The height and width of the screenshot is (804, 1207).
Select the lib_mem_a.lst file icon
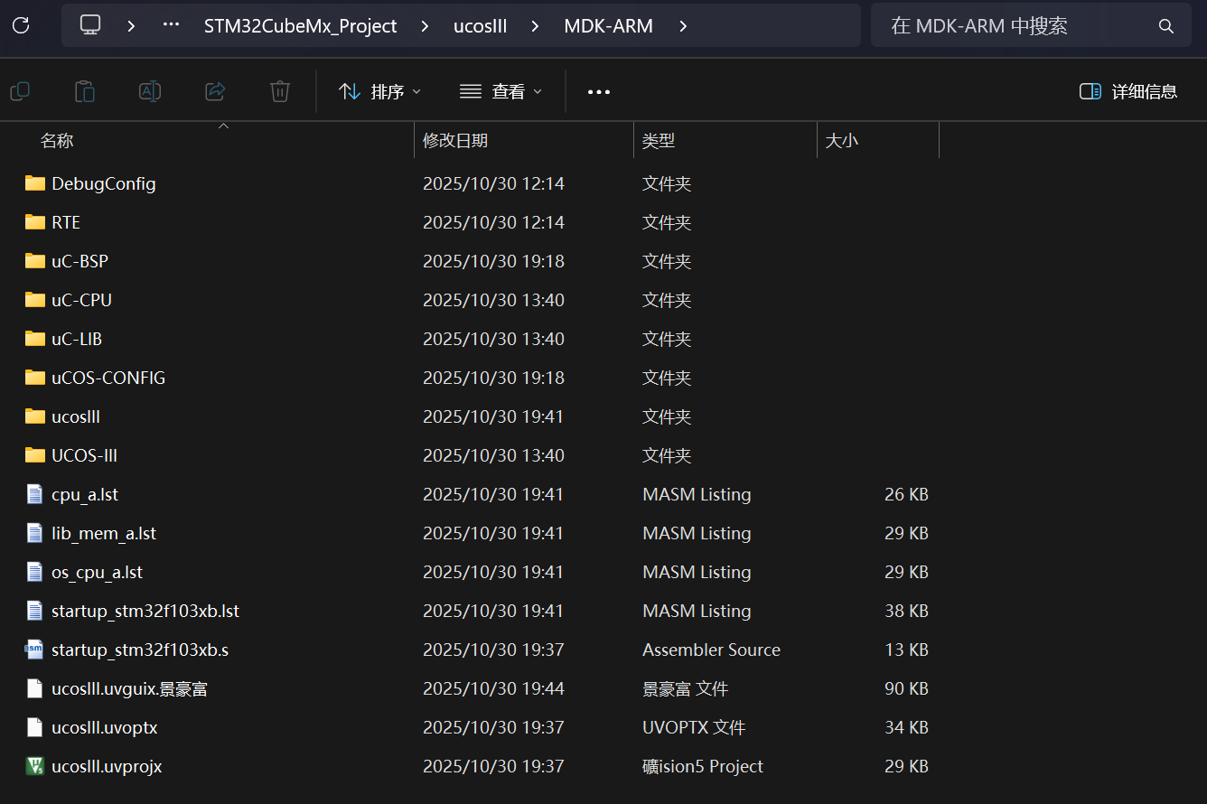(34, 533)
